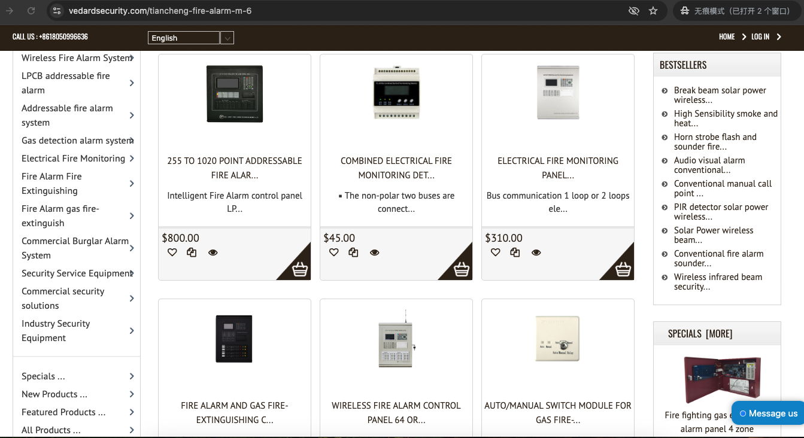Open LOG IN in top navigation
This screenshot has width=804, height=438.
point(760,36)
